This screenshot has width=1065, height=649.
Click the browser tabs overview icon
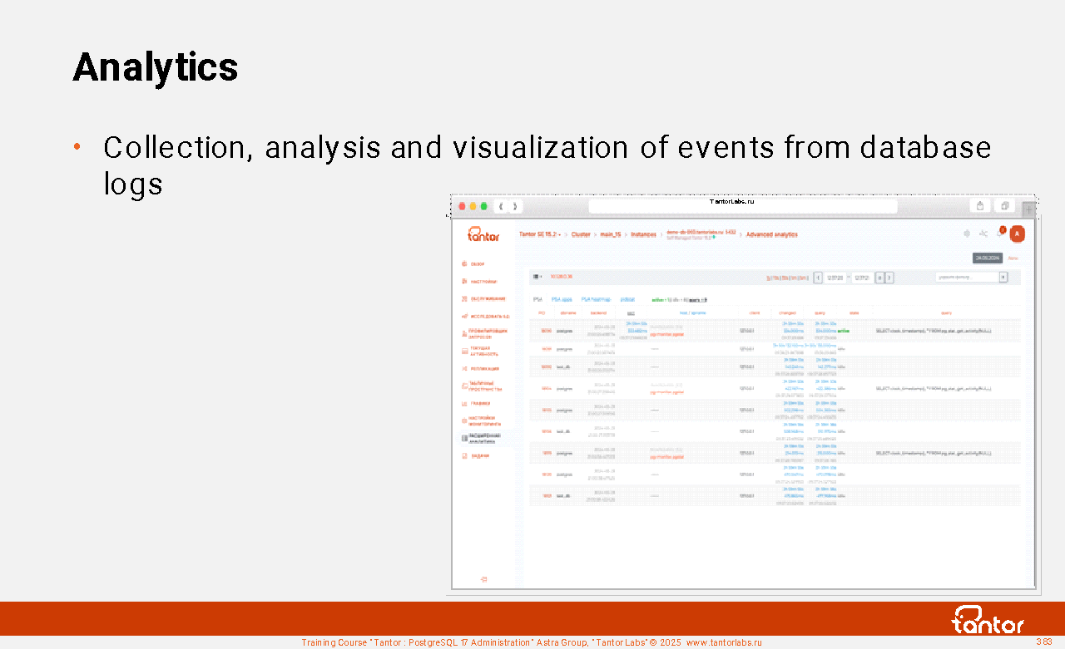[x=1005, y=206]
